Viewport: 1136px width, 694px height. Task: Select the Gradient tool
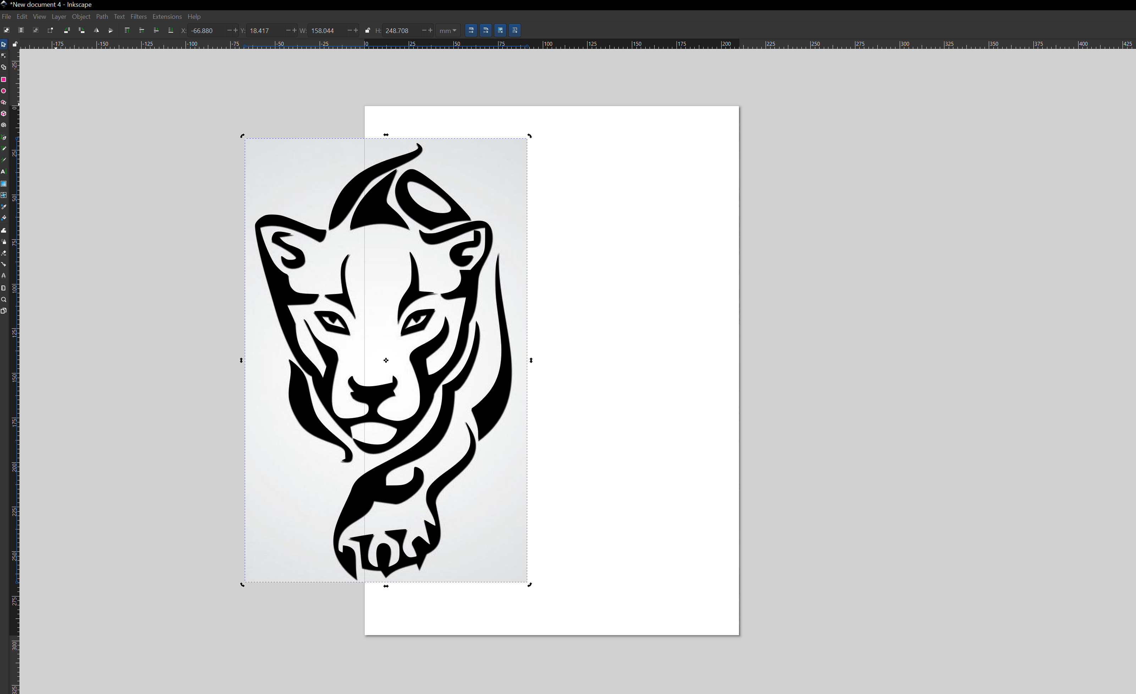coord(4,183)
